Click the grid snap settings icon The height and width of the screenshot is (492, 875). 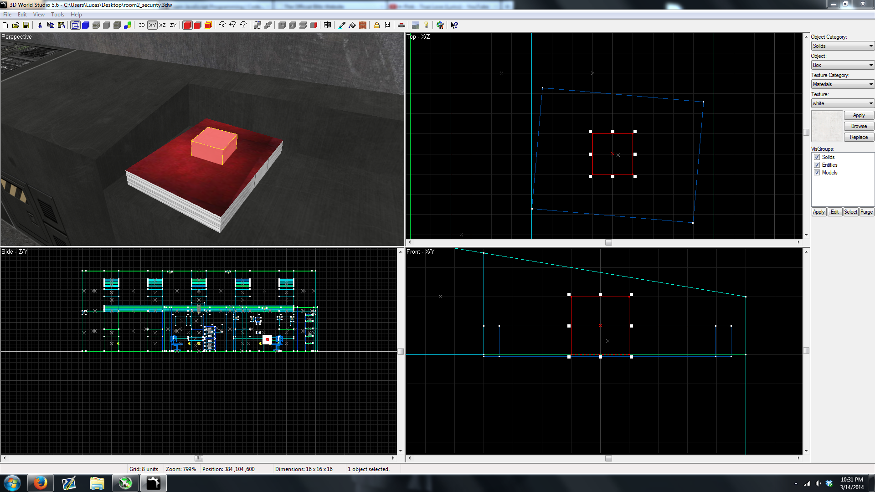click(257, 25)
